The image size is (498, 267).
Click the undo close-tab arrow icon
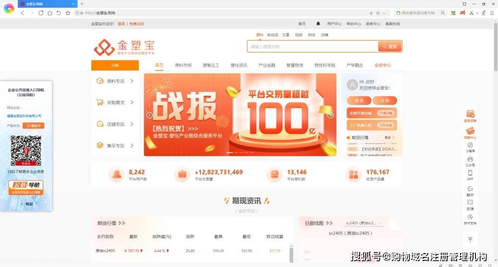tap(59, 13)
